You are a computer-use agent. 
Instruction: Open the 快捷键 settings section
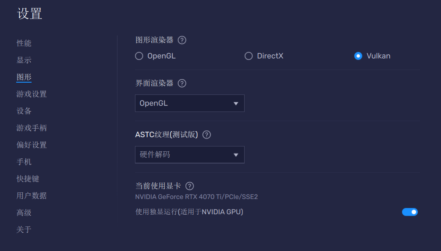(28, 179)
